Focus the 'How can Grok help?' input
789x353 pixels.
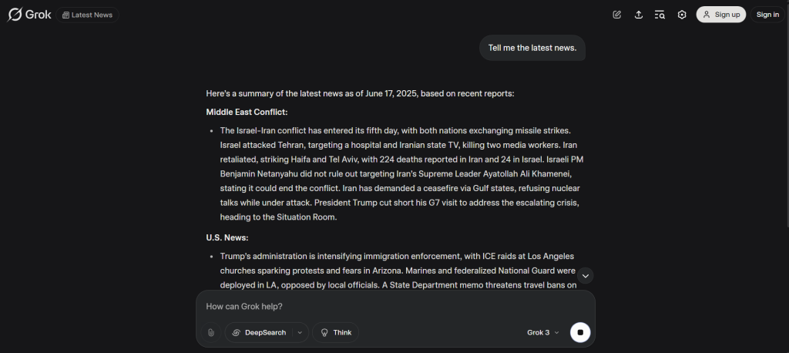pos(395,306)
